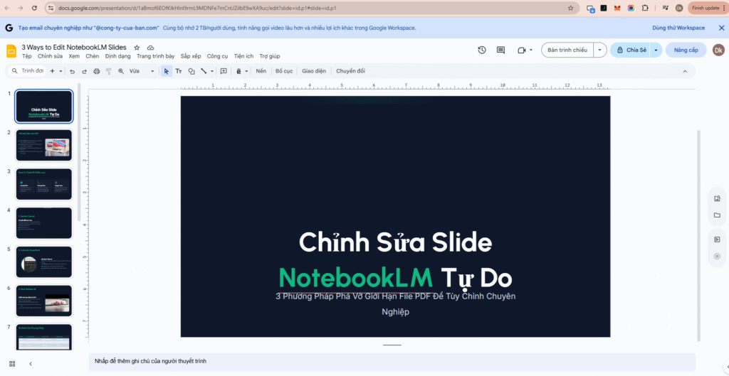Star this presentation as favorite
The height and width of the screenshot is (376, 729).
pyautogui.click(x=137, y=48)
